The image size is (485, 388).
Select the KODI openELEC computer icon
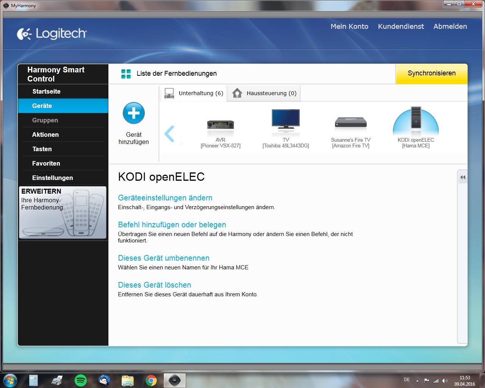(416, 120)
